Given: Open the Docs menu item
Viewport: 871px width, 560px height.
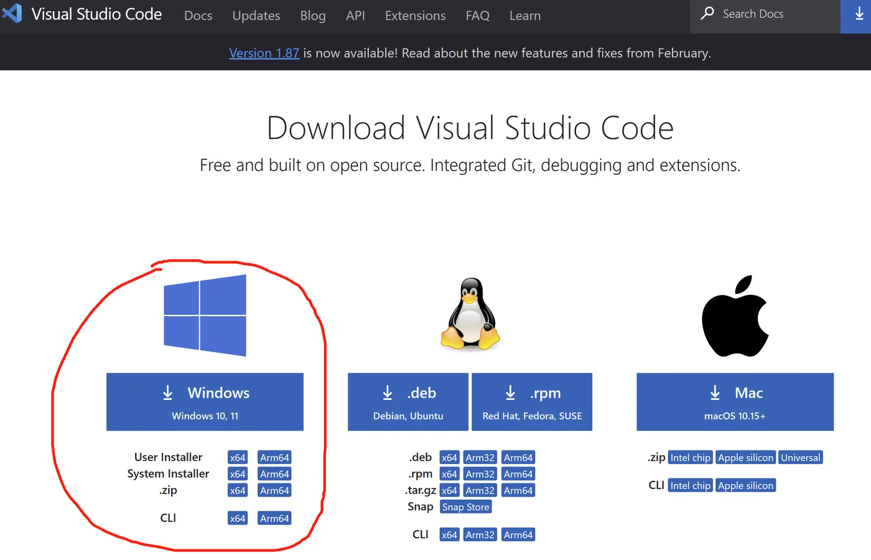Looking at the screenshot, I should point(198,16).
